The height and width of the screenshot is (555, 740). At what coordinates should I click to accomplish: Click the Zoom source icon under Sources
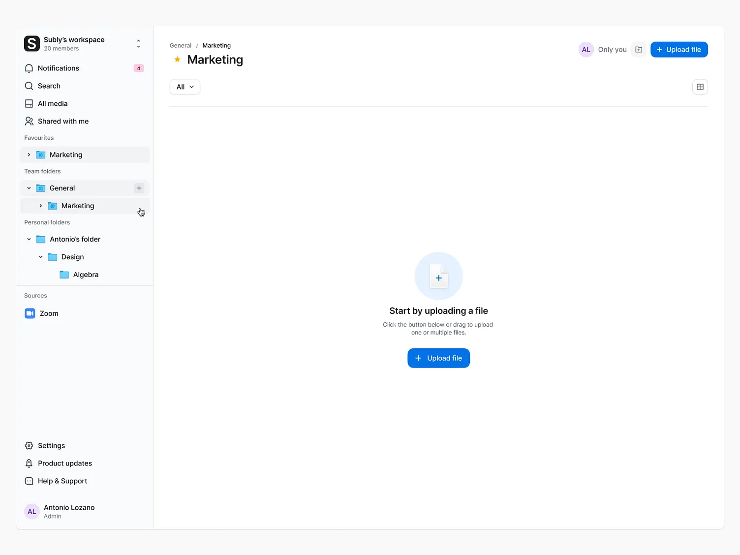pos(30,313)
